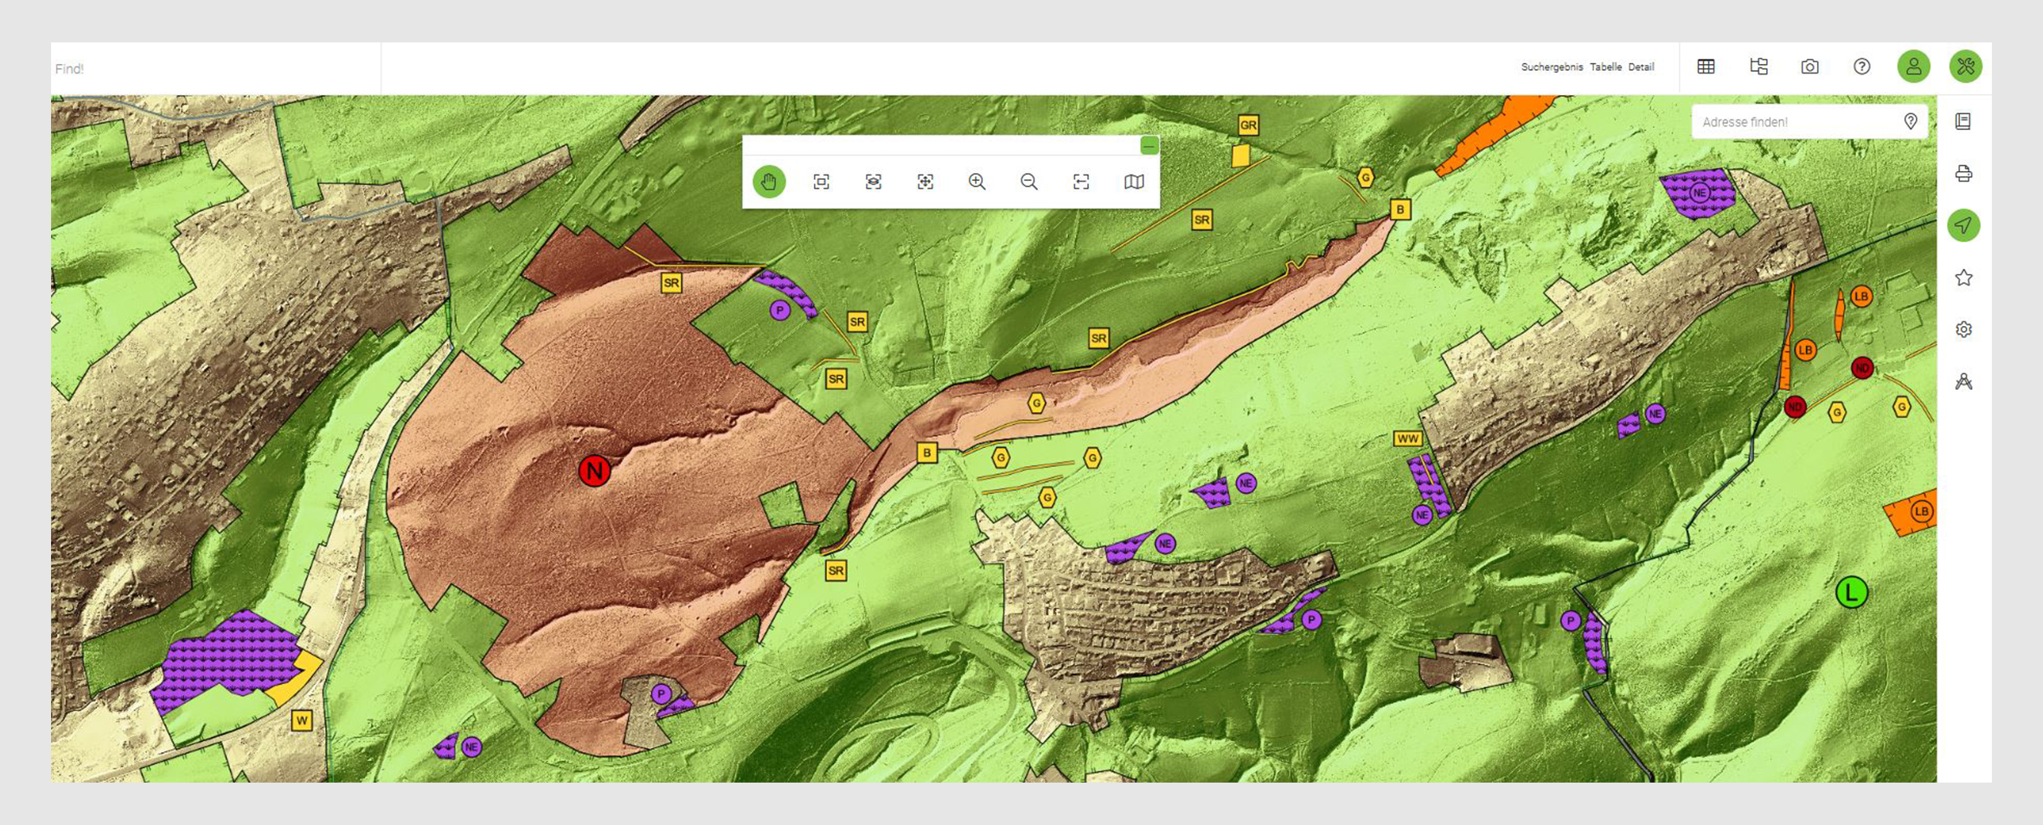The width and height of the screenshot is (2043, 825).
Task: Select the zoom to rectangle tool
Action: pyautogui.click(x=821, y=182)
